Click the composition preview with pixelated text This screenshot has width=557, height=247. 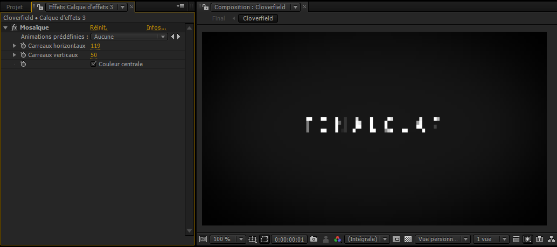[374, 129]
